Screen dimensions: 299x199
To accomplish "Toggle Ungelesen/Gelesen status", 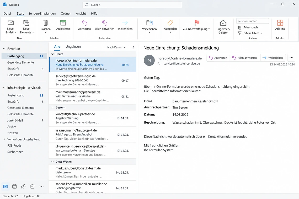I will pos(223,27).
